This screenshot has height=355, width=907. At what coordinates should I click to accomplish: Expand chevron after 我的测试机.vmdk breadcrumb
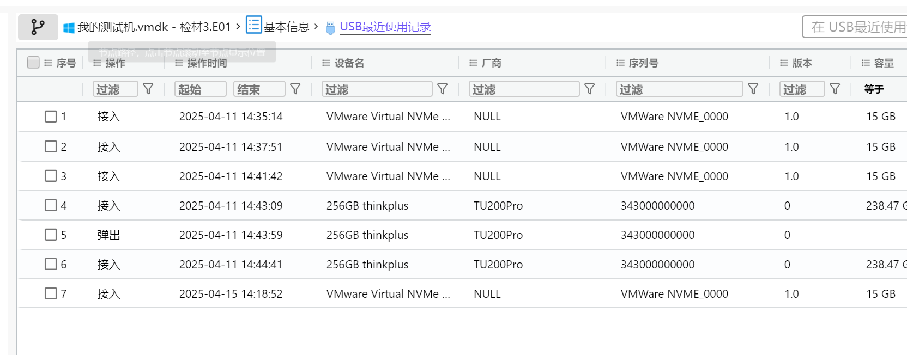click(x=238, y=26)
